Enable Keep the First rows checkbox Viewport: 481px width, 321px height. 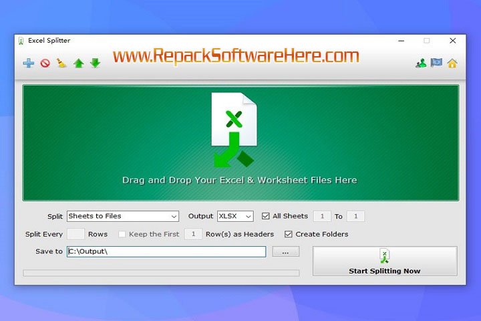click(122, 234)
